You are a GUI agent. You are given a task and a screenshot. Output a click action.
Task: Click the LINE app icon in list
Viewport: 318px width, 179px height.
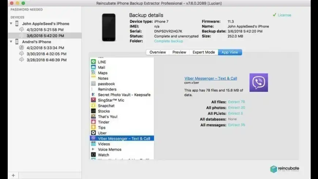pos(93,62)
